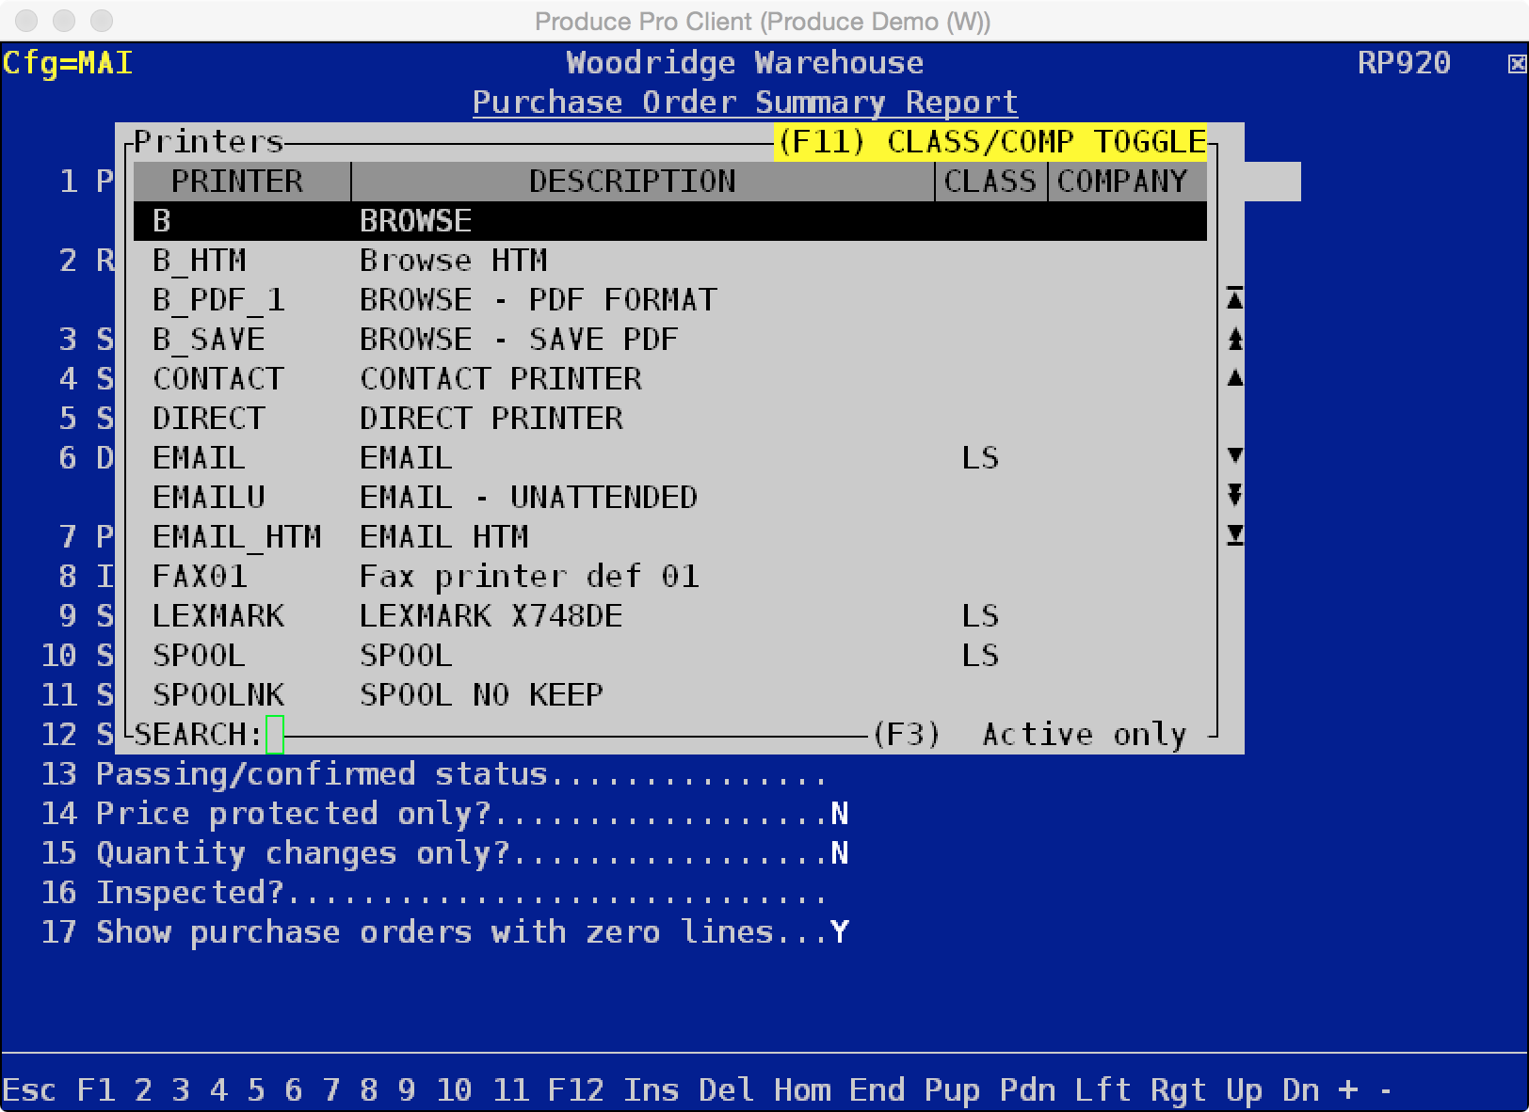Select the CONTACT PRINTER row
1529x1112 pixels.
coord(670,379)
